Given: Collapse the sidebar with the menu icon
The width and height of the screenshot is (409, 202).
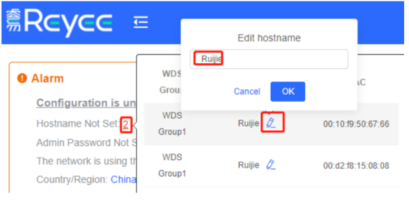Looking at the screenshot, I should coord(141,22).
